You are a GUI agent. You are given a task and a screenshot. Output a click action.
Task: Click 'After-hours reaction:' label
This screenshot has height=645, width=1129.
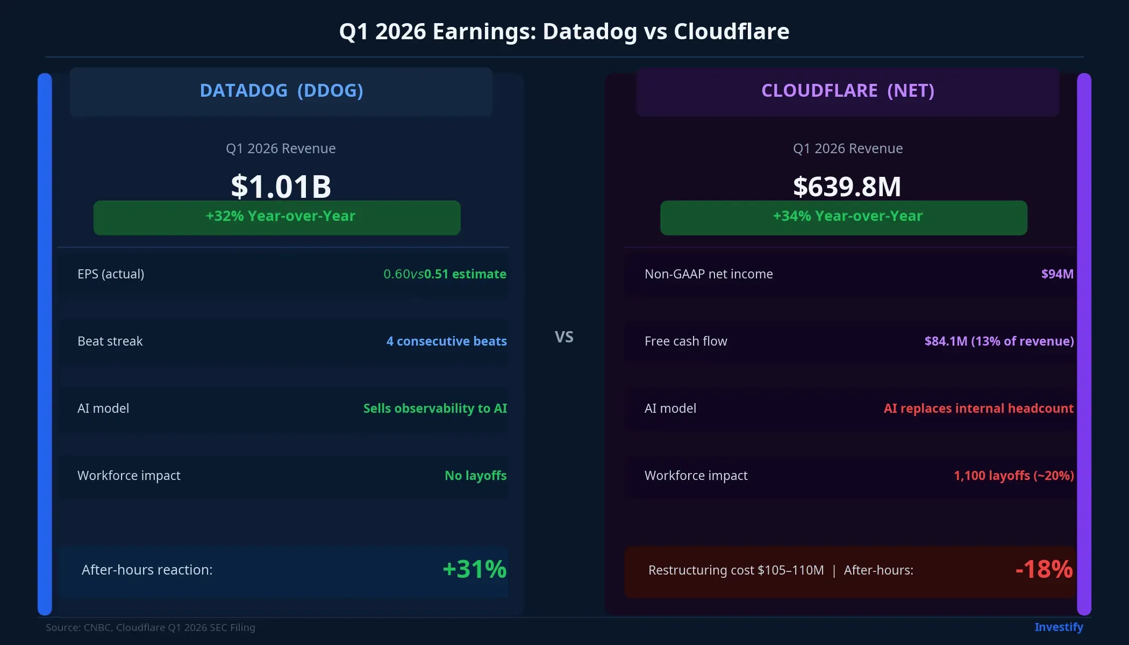coord(147,570)
